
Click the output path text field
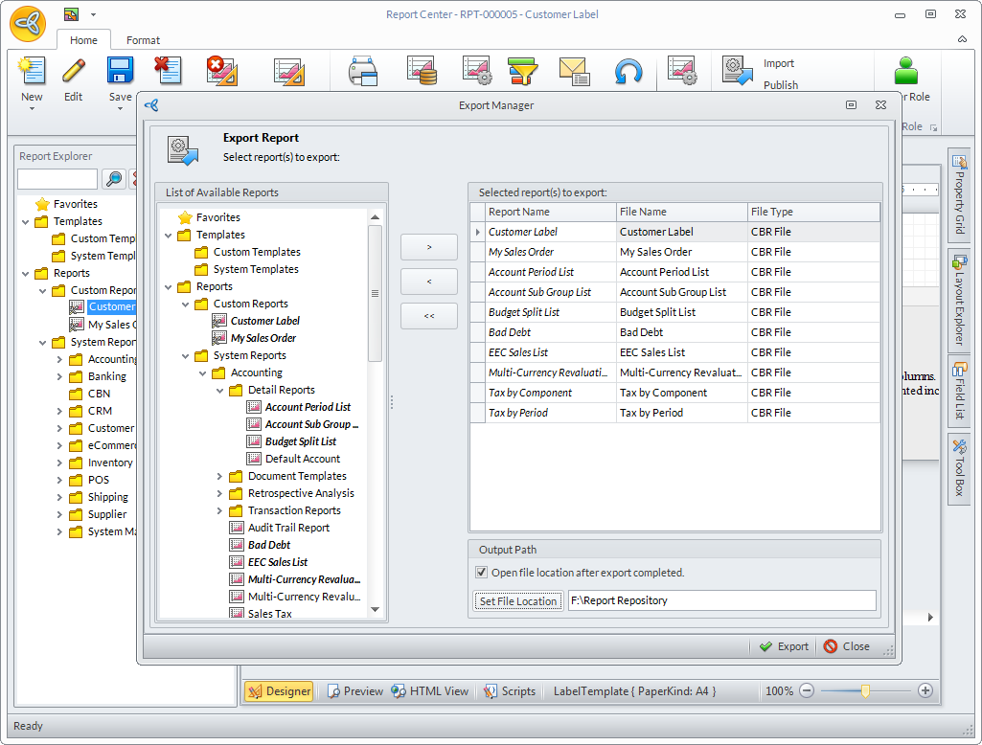click(x=721, y=600)
